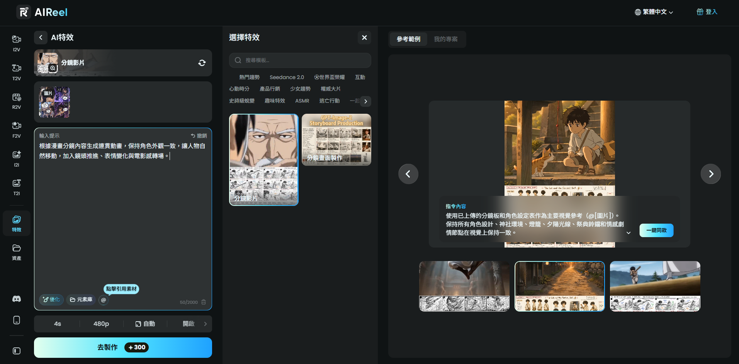
Task: Open the 自動 aspect ratio setting
Action: [x=145, y=324]
